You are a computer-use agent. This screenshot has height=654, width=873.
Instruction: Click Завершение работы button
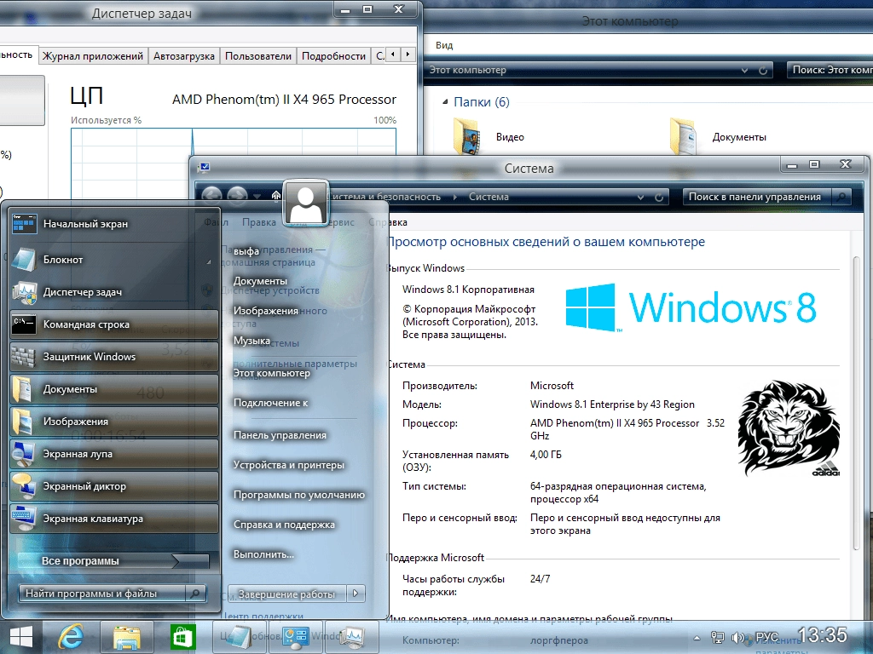286,594
